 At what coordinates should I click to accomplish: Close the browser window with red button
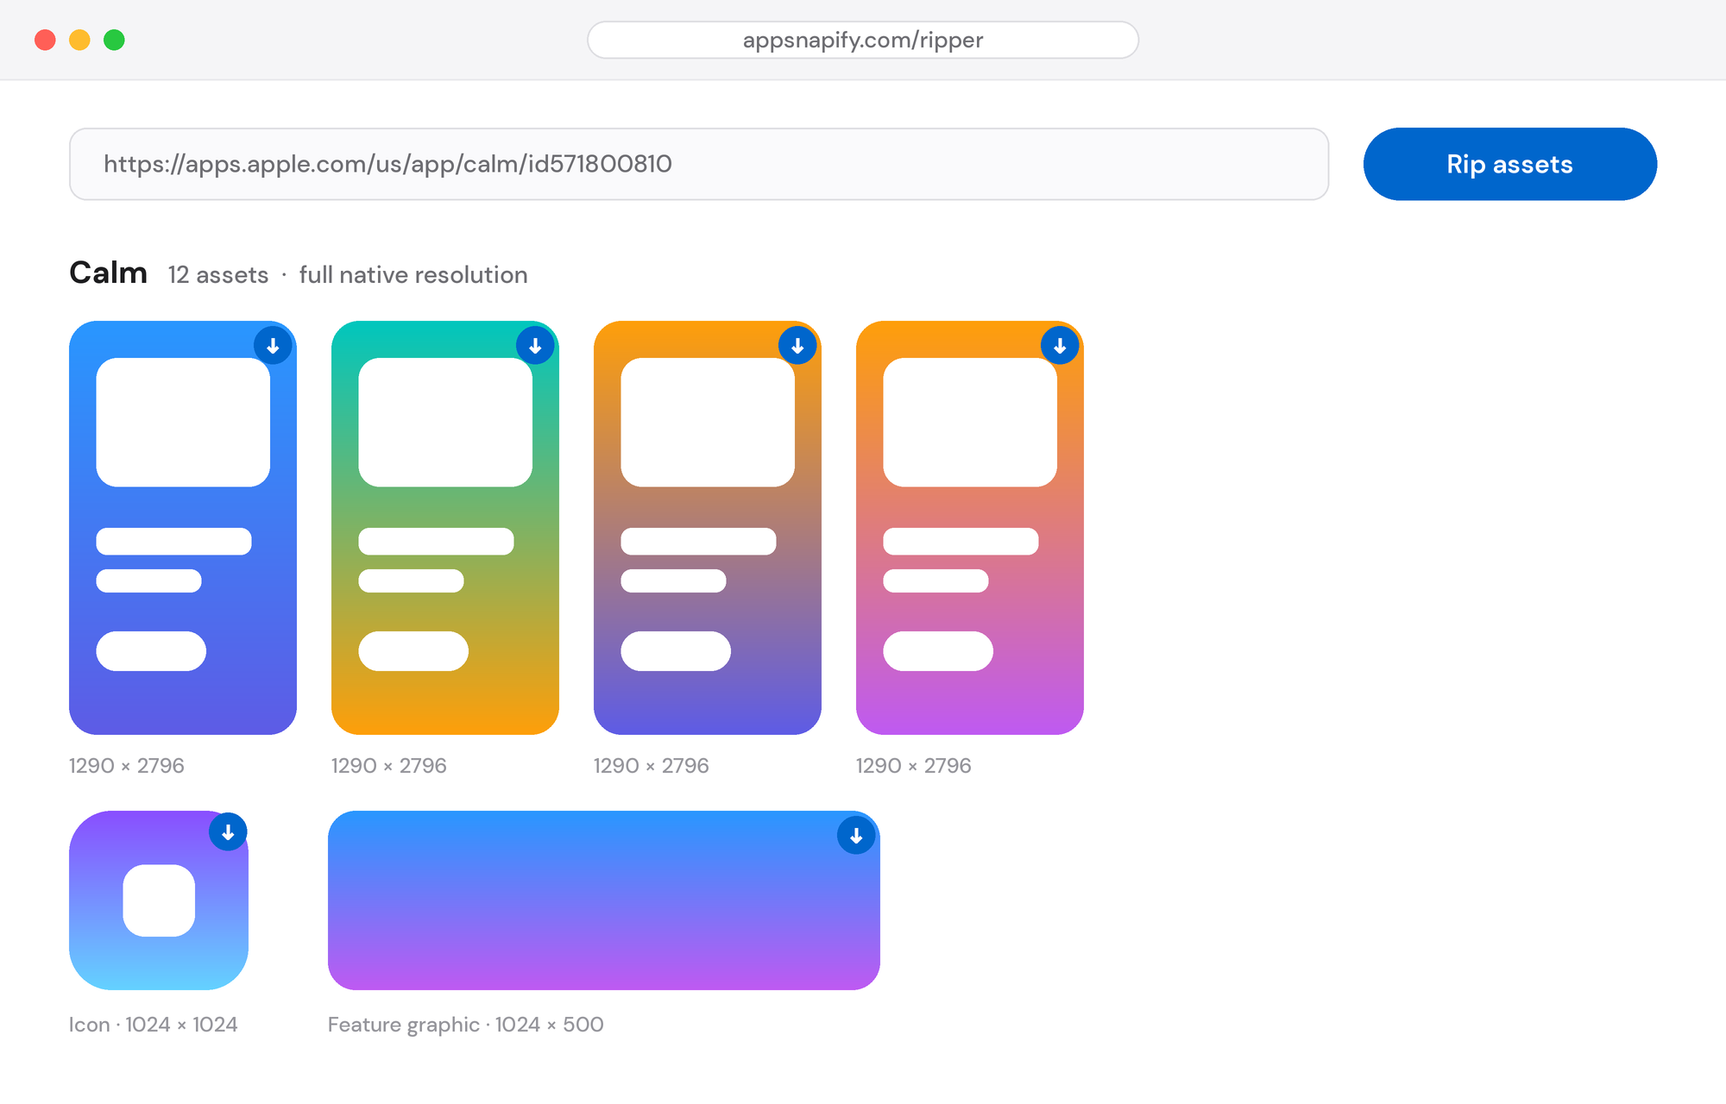pyautogui.click(x=45, y=40)
